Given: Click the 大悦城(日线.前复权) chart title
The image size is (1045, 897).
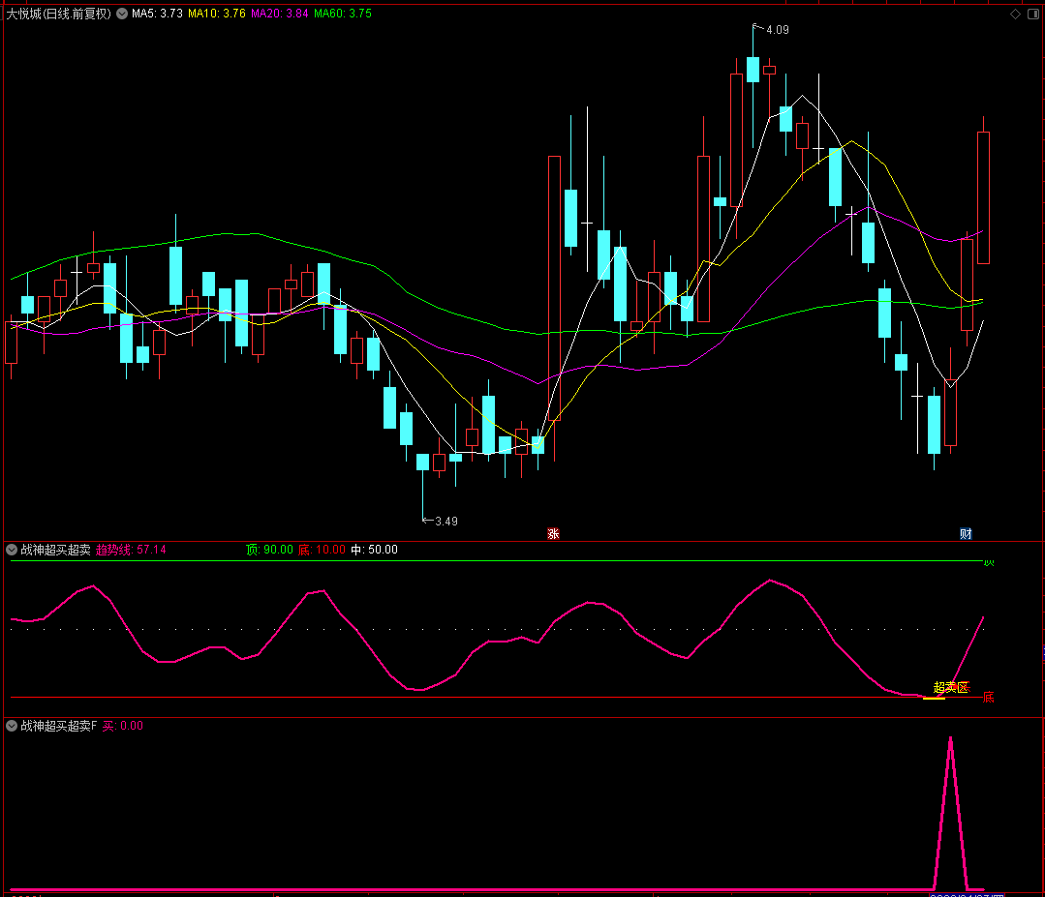Looking at the screenshot, I should [x=59, y=14].
